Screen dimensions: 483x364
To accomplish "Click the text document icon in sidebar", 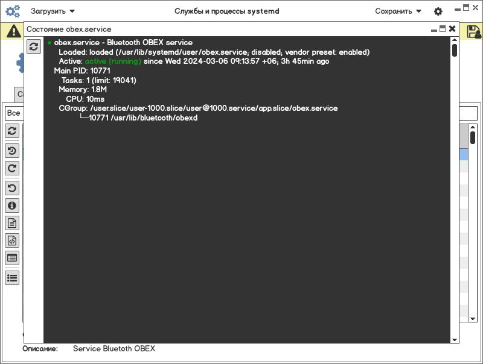I will (x=12, y=223).
